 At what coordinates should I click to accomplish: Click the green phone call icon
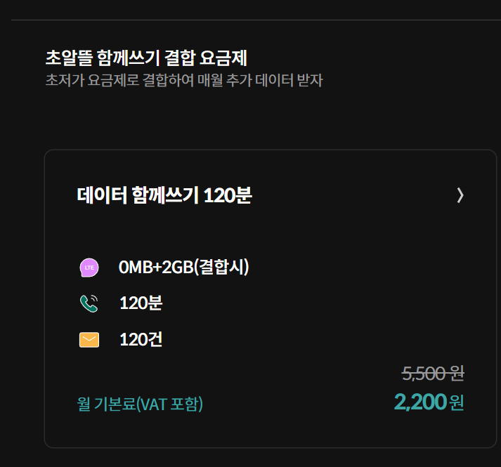click(x=89, y=303)
